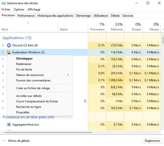
Task: Click the Explorateur Windows folder icon
Action: click(x=9, y=52)
